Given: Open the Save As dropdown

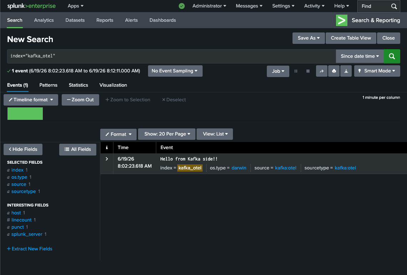Looking at the screenshot, I should [x=309, y=38].
